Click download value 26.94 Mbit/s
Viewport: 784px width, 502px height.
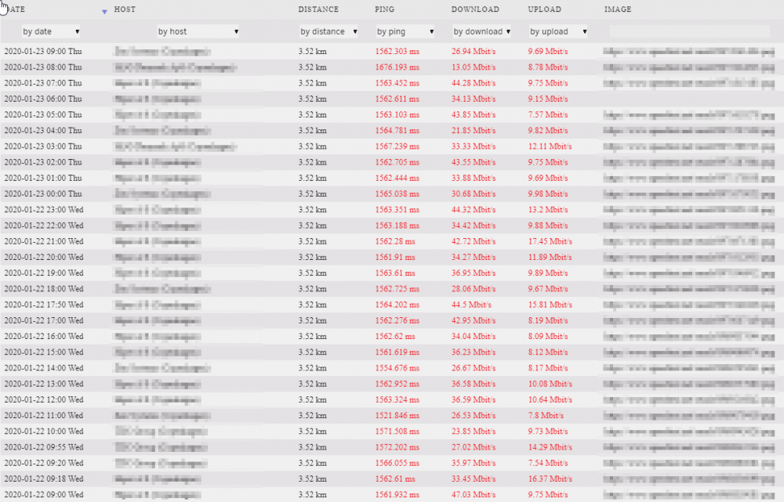coord(474,52)
